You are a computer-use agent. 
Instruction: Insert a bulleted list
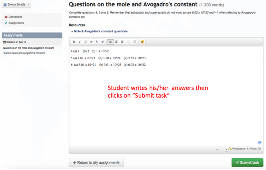pyautogui.click(x=135, y=42)
